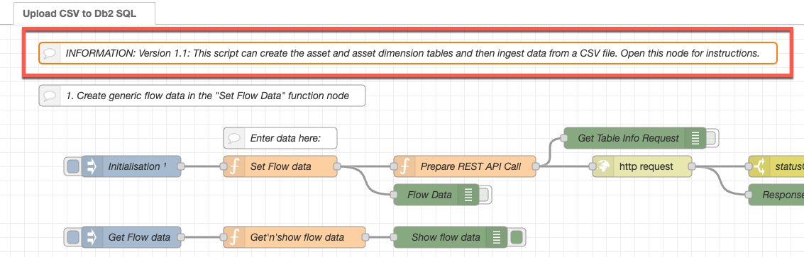The height and width of the screenshot is (257, 804).
Task: Click the Prepare REST API Call output port
Action: point(536,166)
